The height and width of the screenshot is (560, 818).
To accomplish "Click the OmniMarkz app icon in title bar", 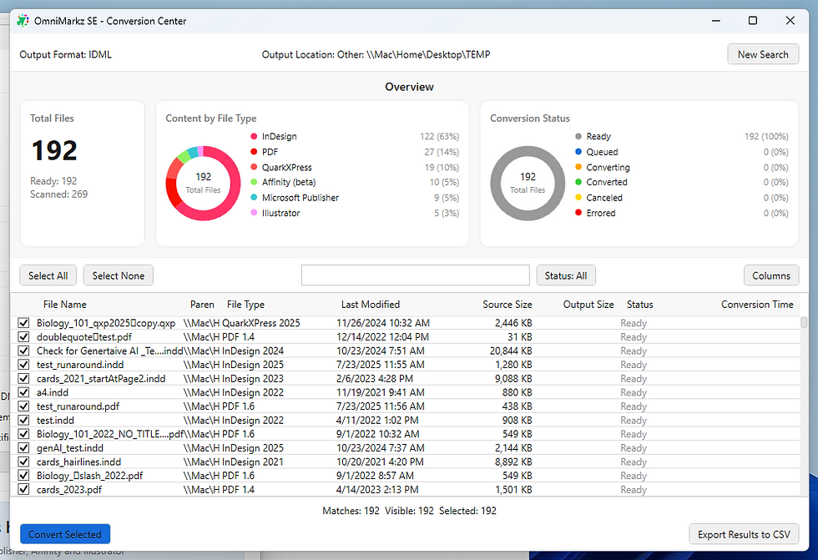I will tap(23, 21).
